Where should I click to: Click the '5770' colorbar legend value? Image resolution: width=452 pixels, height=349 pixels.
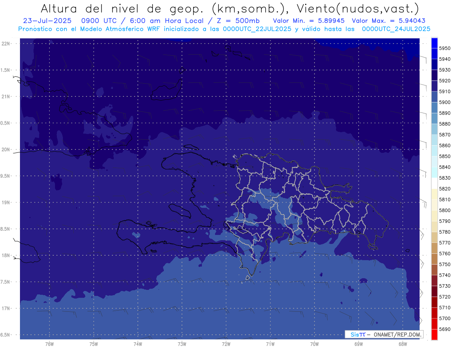pyautogui.click(x=444, y=243)
